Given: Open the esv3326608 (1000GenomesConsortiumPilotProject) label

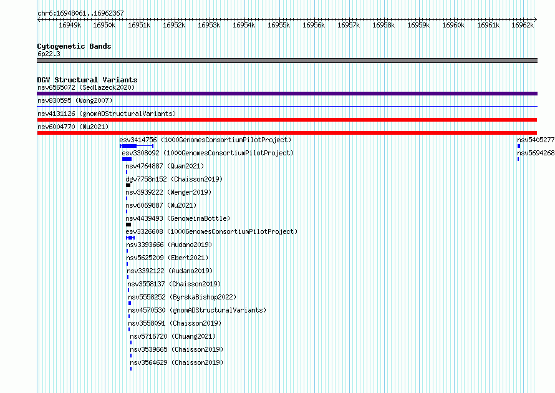Looking at the screenshot, I should pos(211,231).
